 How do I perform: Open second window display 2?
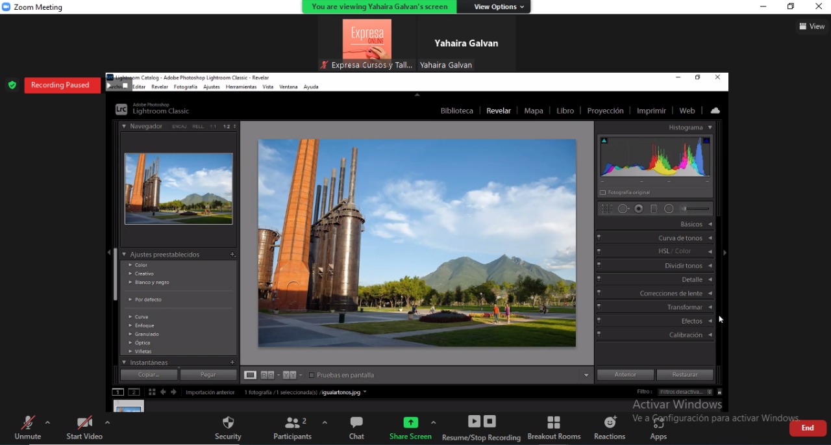134,392
